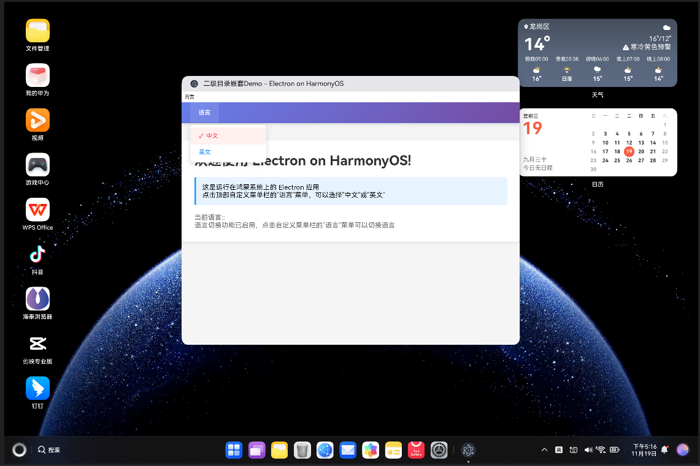This screenshot has width=700, height=466.
Task: Select 英文 from the language menu
Action: (228, 152)
